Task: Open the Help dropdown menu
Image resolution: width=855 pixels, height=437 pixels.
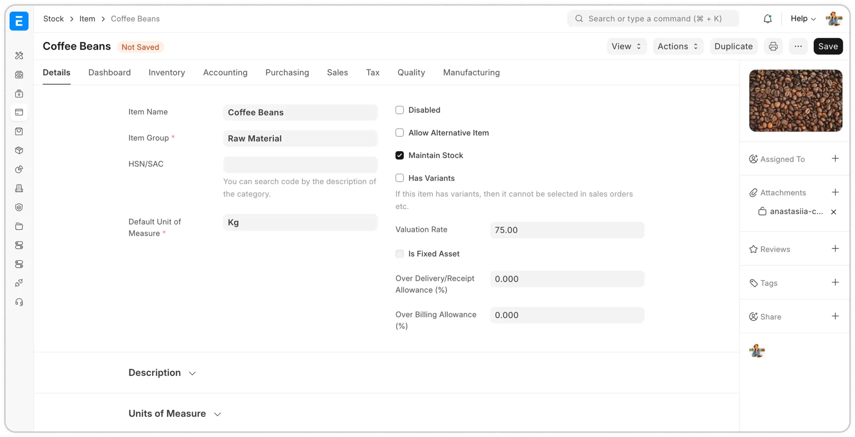Action: [803, 19]
